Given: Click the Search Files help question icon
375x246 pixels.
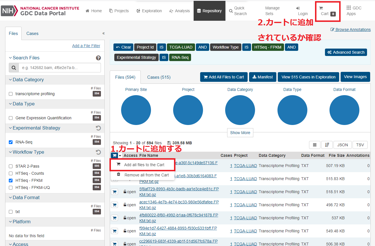Looking at the screenshot, I should point(98,58).
